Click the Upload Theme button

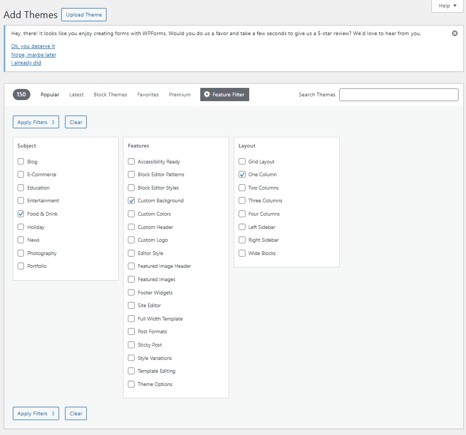coord(84,14)
